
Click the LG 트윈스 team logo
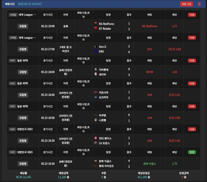click(x=96, y=143)
